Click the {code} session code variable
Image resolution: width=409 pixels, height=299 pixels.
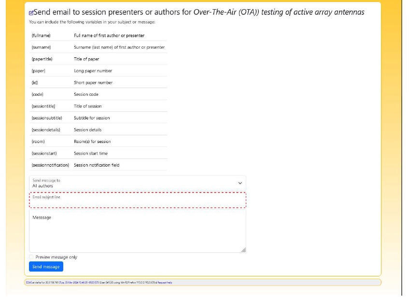(x=38, y=94)
